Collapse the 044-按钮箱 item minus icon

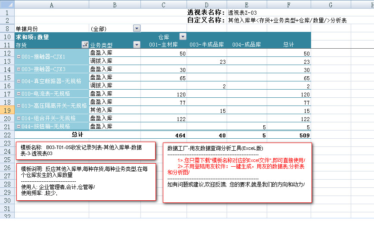coord(18,126)
